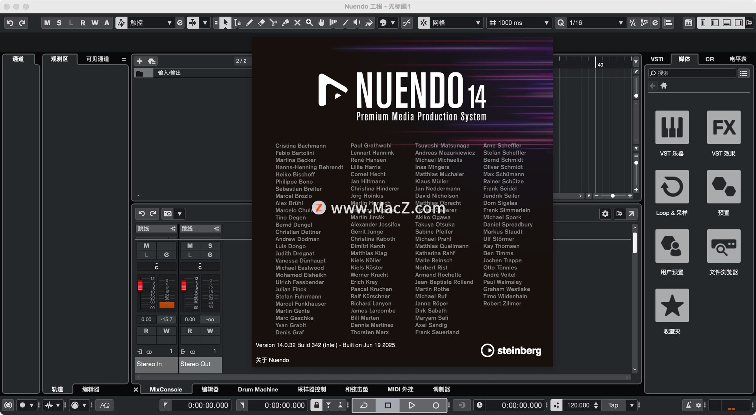This screenshot has height=415, width=756.
Task: Adjust the Stereo Out red fader
Action: pyautogui.click(x=184, y=285)
